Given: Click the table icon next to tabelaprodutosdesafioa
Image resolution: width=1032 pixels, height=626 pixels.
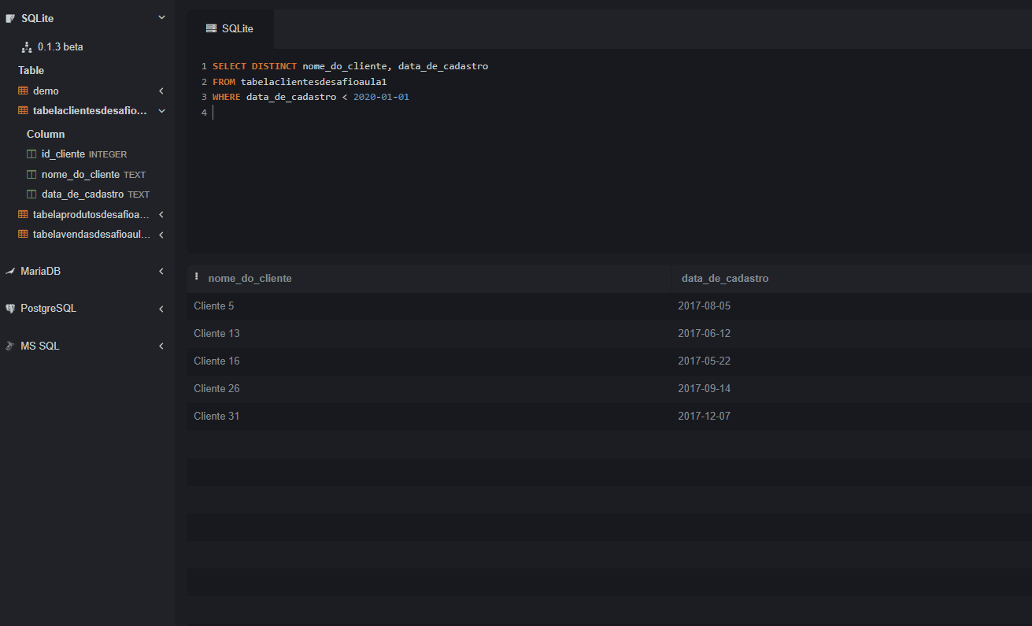Looking at the screenshot, I should point(23,214).
